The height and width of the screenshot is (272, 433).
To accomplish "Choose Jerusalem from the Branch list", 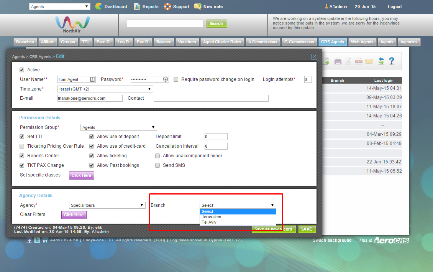I will click(238, 217).
